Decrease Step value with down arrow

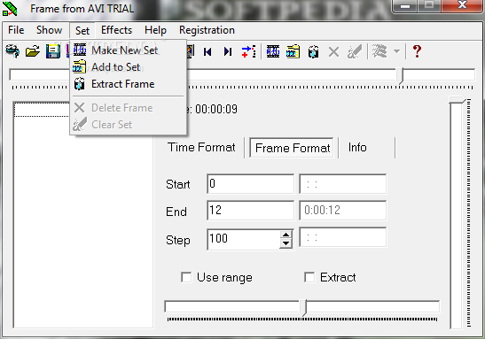[286, 244]
